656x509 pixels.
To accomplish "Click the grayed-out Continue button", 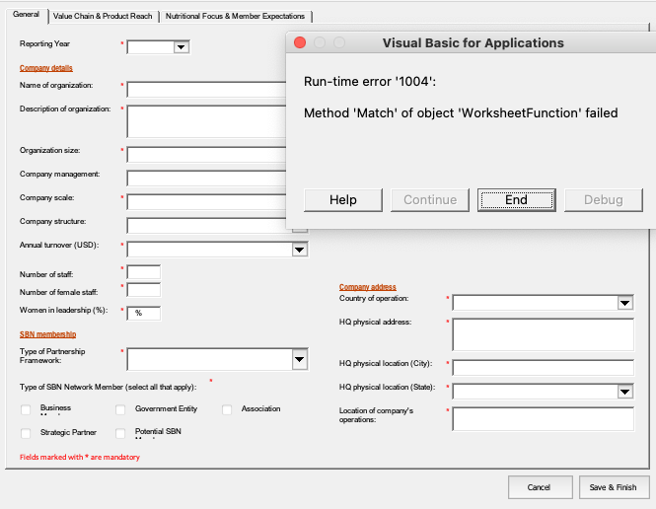I will click(430, 200).
